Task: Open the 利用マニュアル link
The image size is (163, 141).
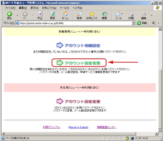Action: pyautogui.click(x=51, y=127)
